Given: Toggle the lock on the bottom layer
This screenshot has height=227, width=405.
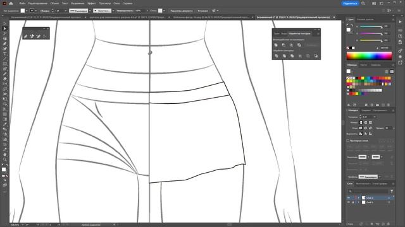Looking at the screenshot, I should point(353,202).
